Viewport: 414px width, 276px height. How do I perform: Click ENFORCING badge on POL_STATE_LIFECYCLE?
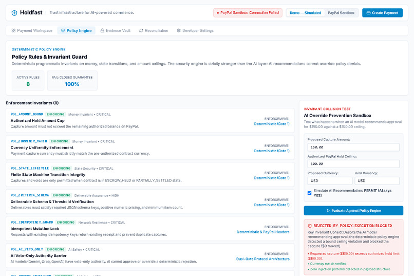coord(62,168)
